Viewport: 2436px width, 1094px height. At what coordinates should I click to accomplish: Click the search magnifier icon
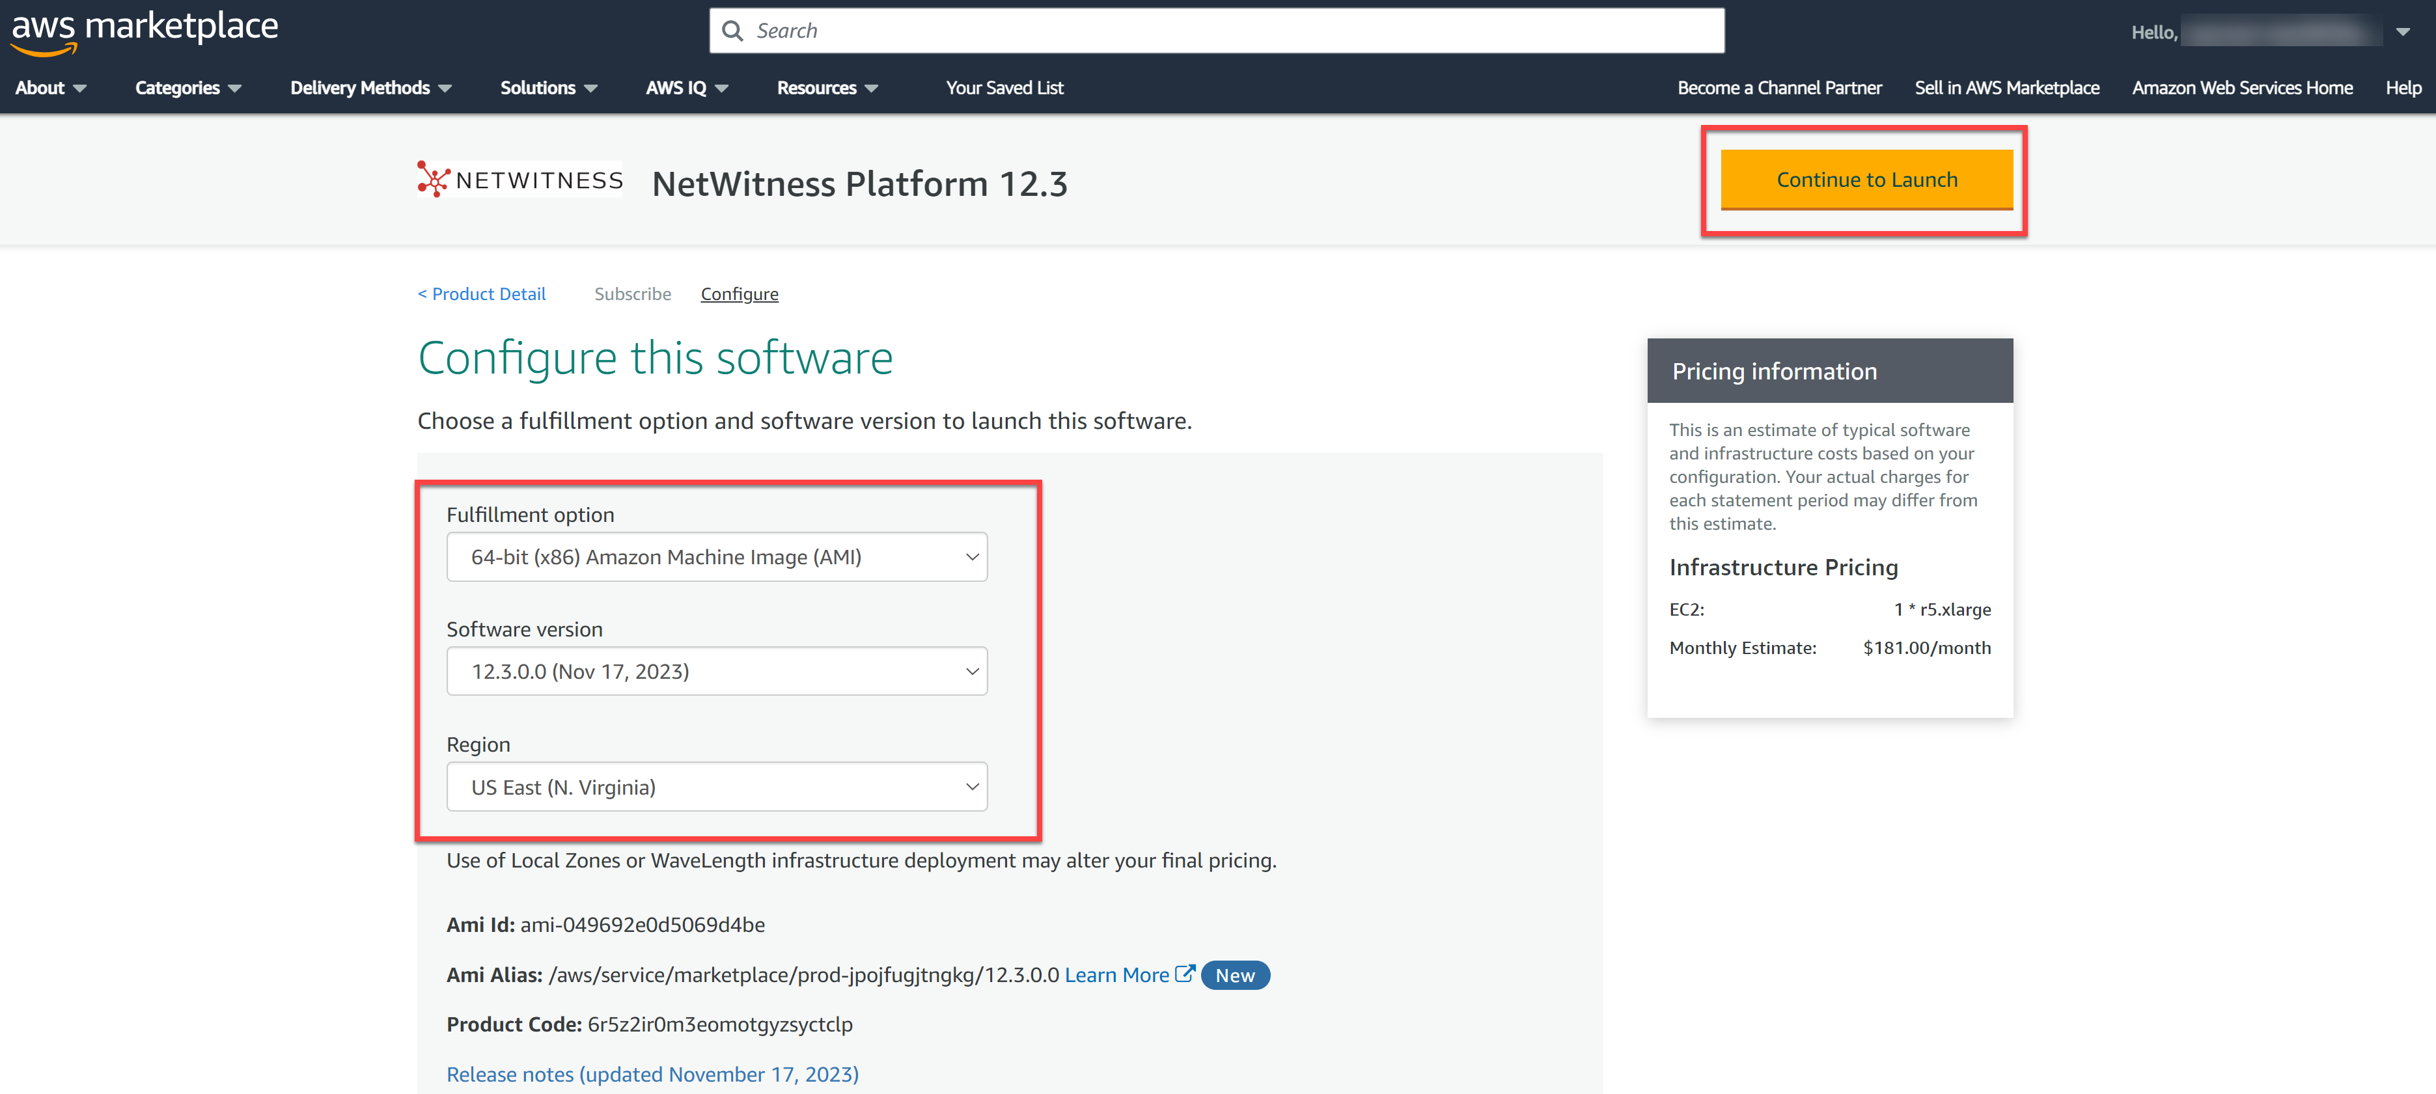pyautogui.click(x=732, y=31)
